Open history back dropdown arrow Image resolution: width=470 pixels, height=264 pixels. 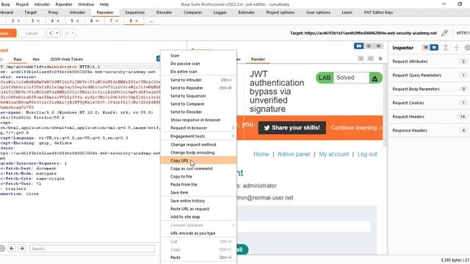point(57,33)
